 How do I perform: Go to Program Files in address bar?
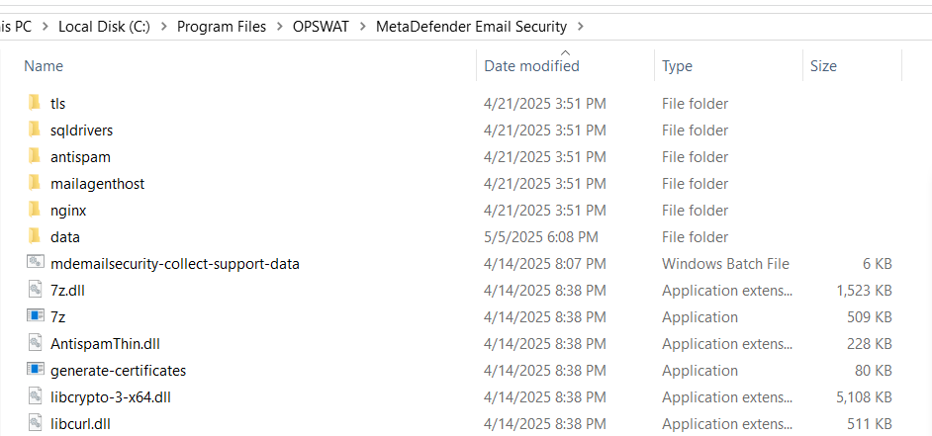point(222,27)
